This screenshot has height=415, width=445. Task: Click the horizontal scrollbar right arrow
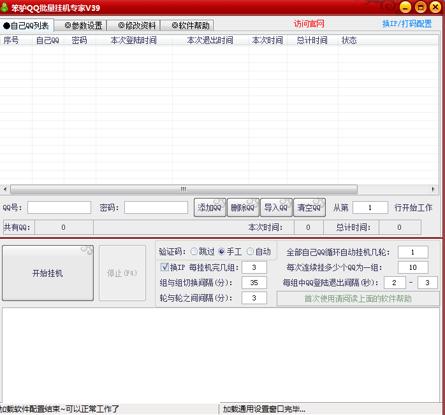pyautogui.click(x=433, y=189)
